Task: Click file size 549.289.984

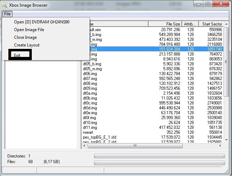Action: coord(169,35)
